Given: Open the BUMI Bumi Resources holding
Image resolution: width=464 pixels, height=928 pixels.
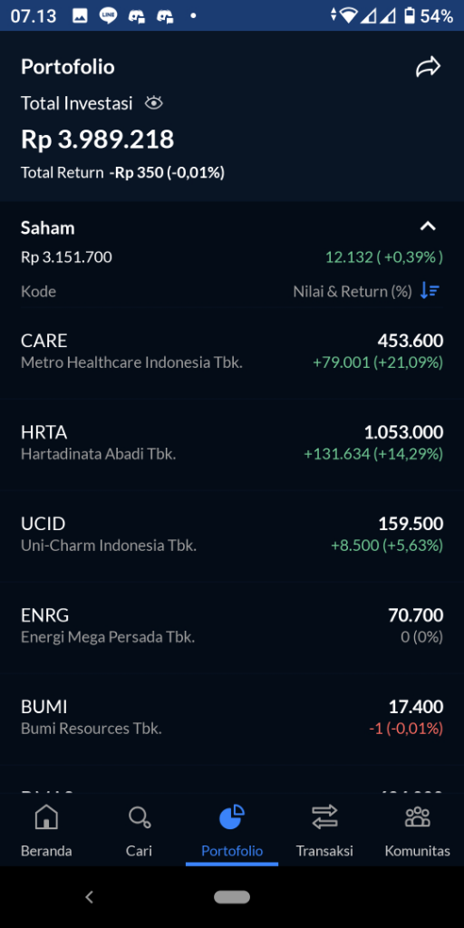Looking at the screenshot, I should 232,718.
